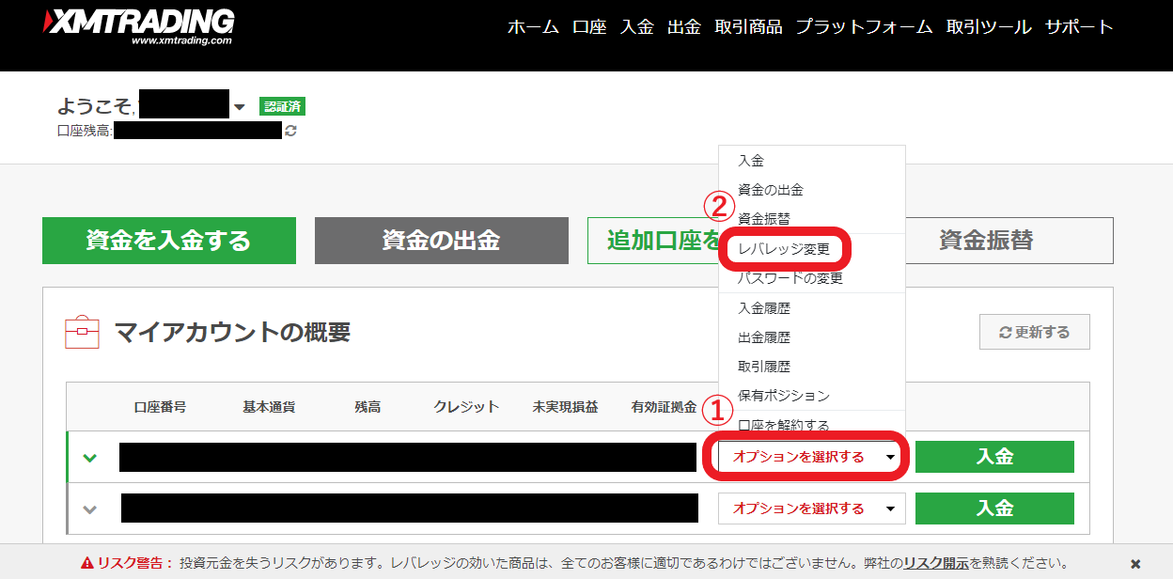Choose 保有ポジション in the dropdown list
The height and width of the screenshot is (579, 1173).
pyautogui.click(x=784, y=396)
